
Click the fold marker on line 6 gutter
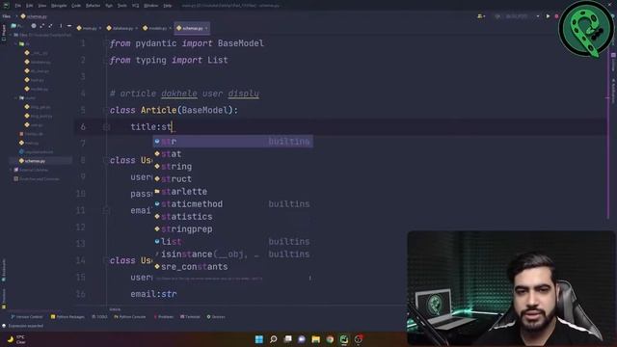(106, 126)
